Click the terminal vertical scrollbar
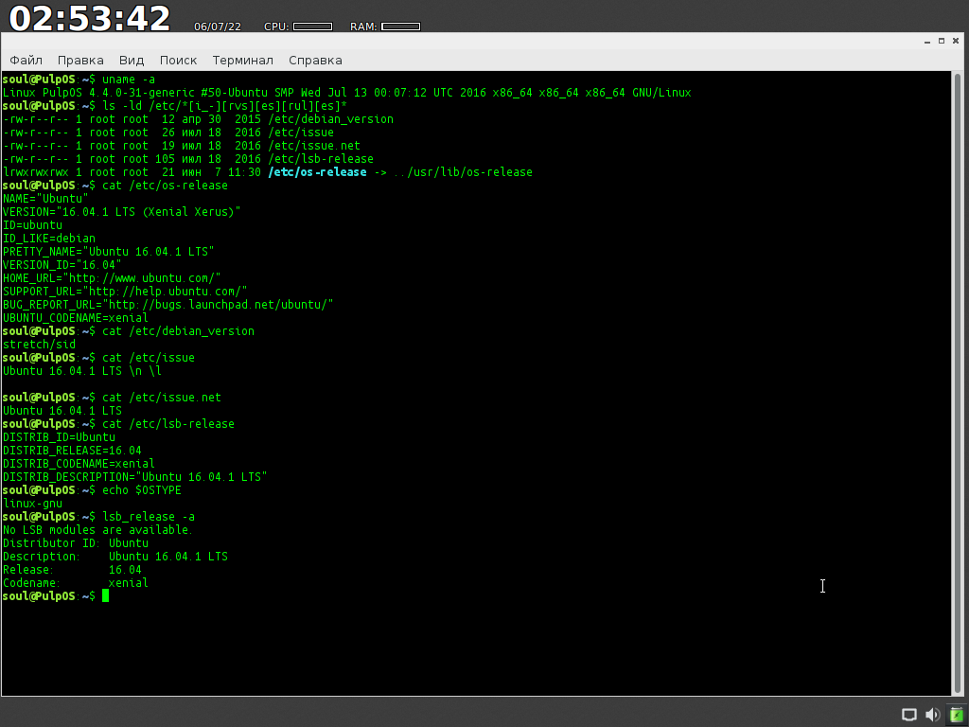Viewport: 969px width, 727px height. pyautogui.click(x=959, y=383)
